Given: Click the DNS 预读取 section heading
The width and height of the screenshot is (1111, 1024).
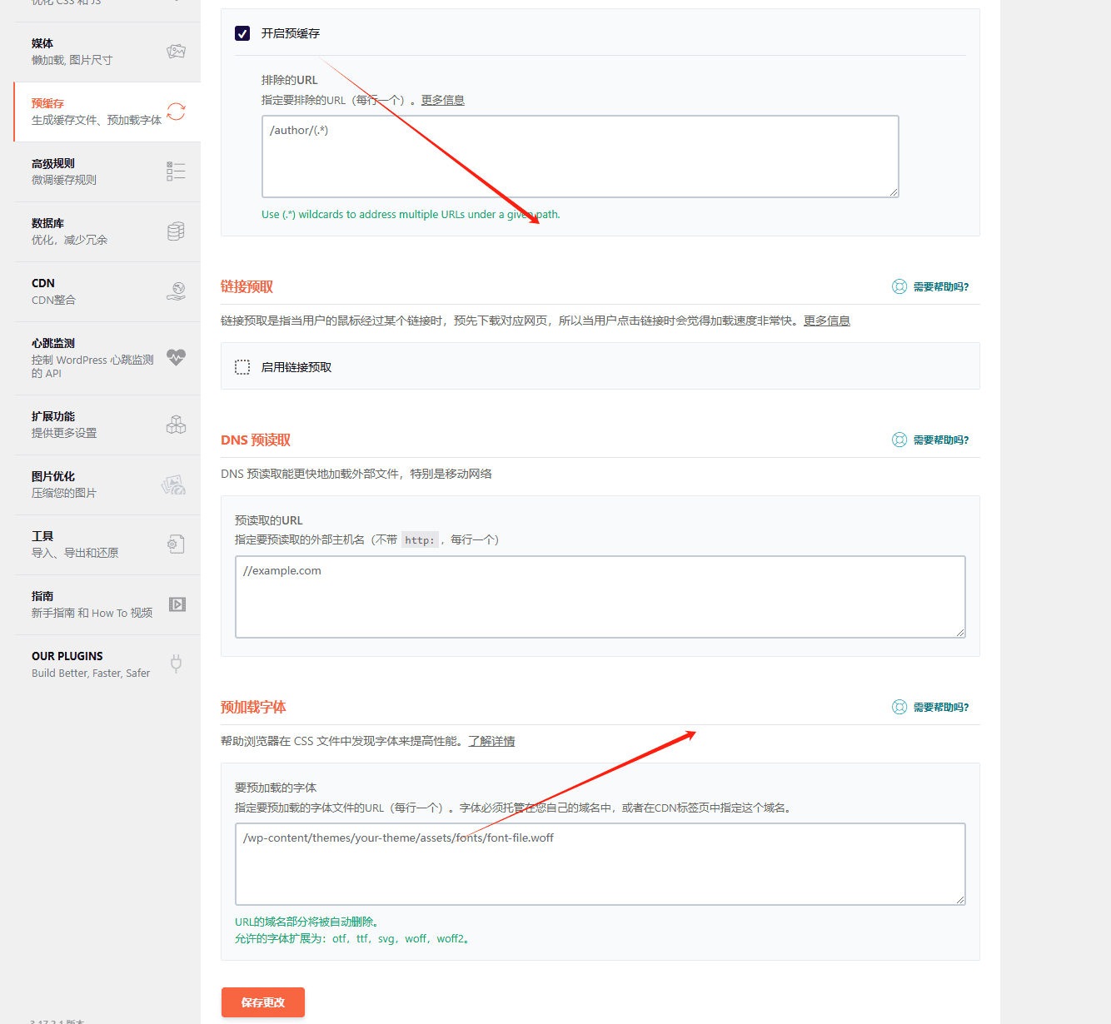Looking at the screenshot, I should pyautogui.click(x=256, y=440).
